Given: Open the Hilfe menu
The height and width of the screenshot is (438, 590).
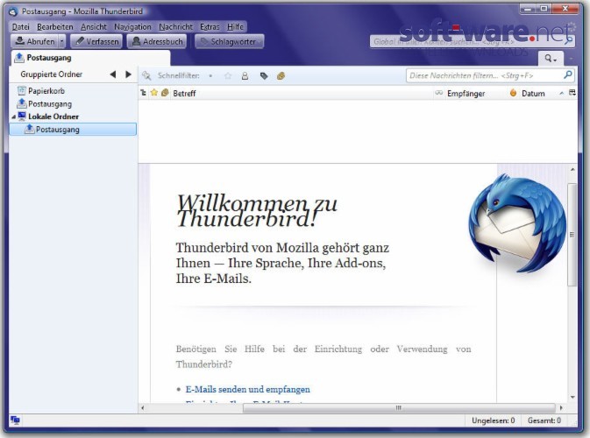Looking at the screenshot, I should pyautogui.click(x=235, y=26).
